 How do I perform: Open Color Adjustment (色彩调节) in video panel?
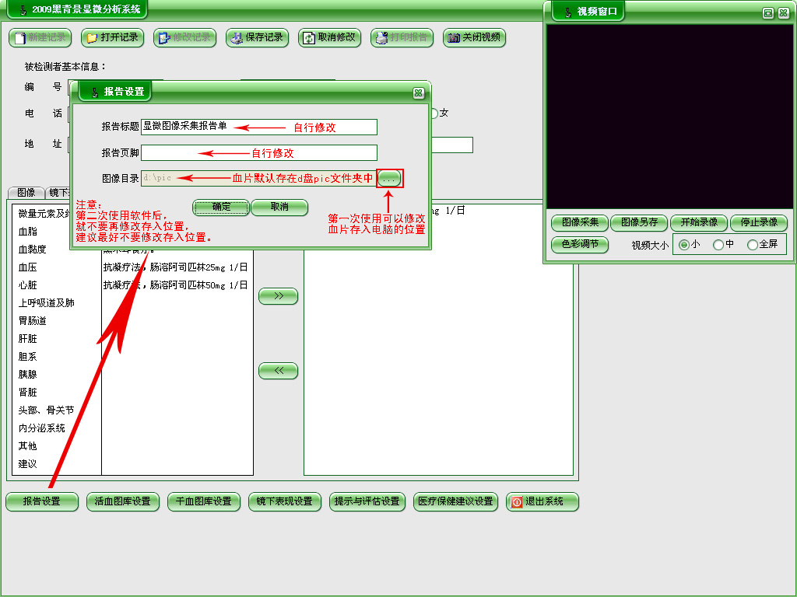pos(580,244)
